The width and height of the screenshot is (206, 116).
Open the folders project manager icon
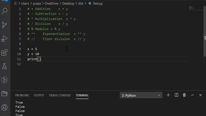tap(4, 94)
